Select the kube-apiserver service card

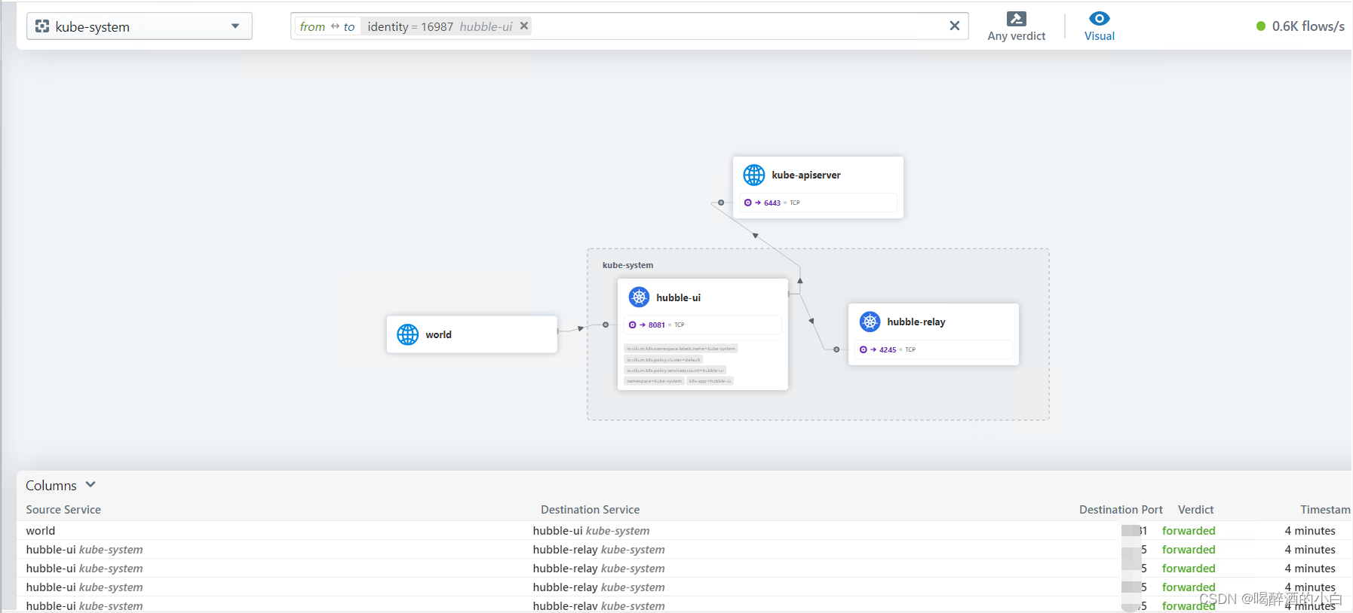pos(818,188)
